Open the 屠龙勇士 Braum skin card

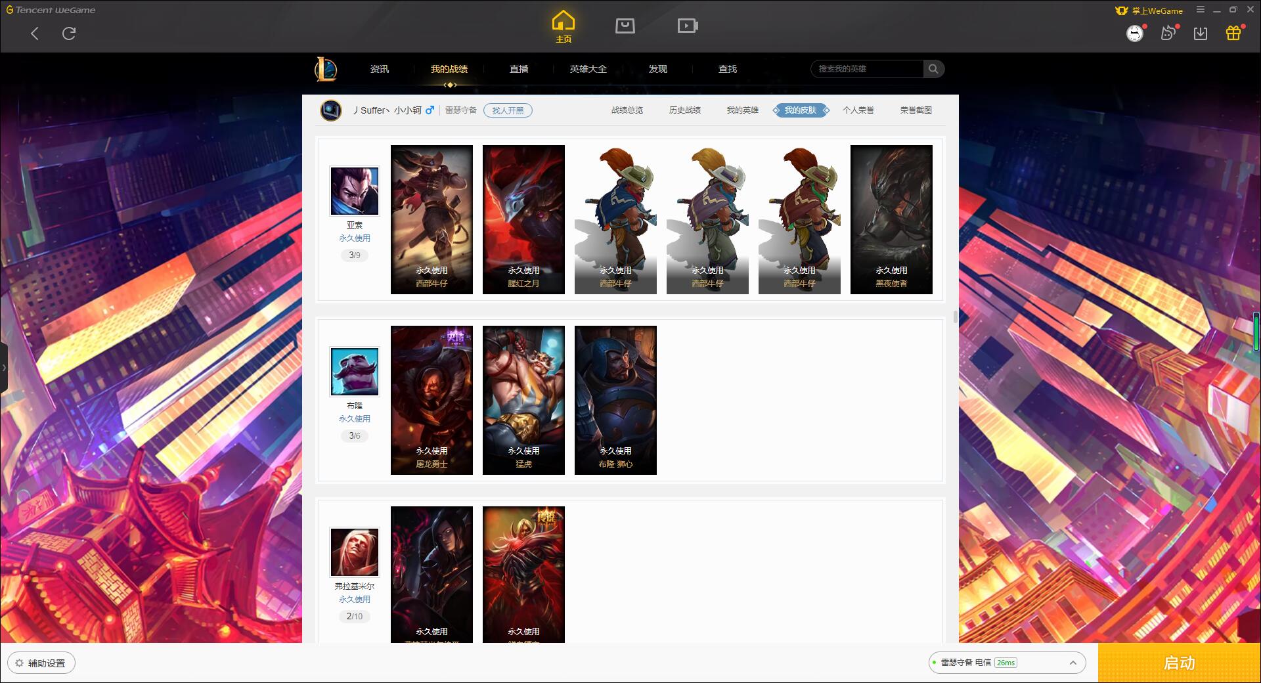pos(431,400)
